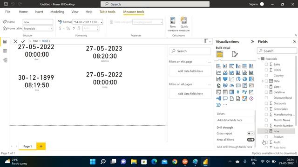
Task: Toggle the Cross-report drill through switch
Action: pos(251,134)
